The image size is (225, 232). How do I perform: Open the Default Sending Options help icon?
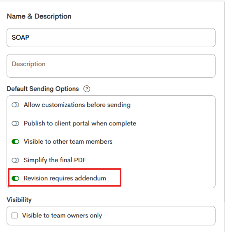pyautogui.click(x=87, y=89)
